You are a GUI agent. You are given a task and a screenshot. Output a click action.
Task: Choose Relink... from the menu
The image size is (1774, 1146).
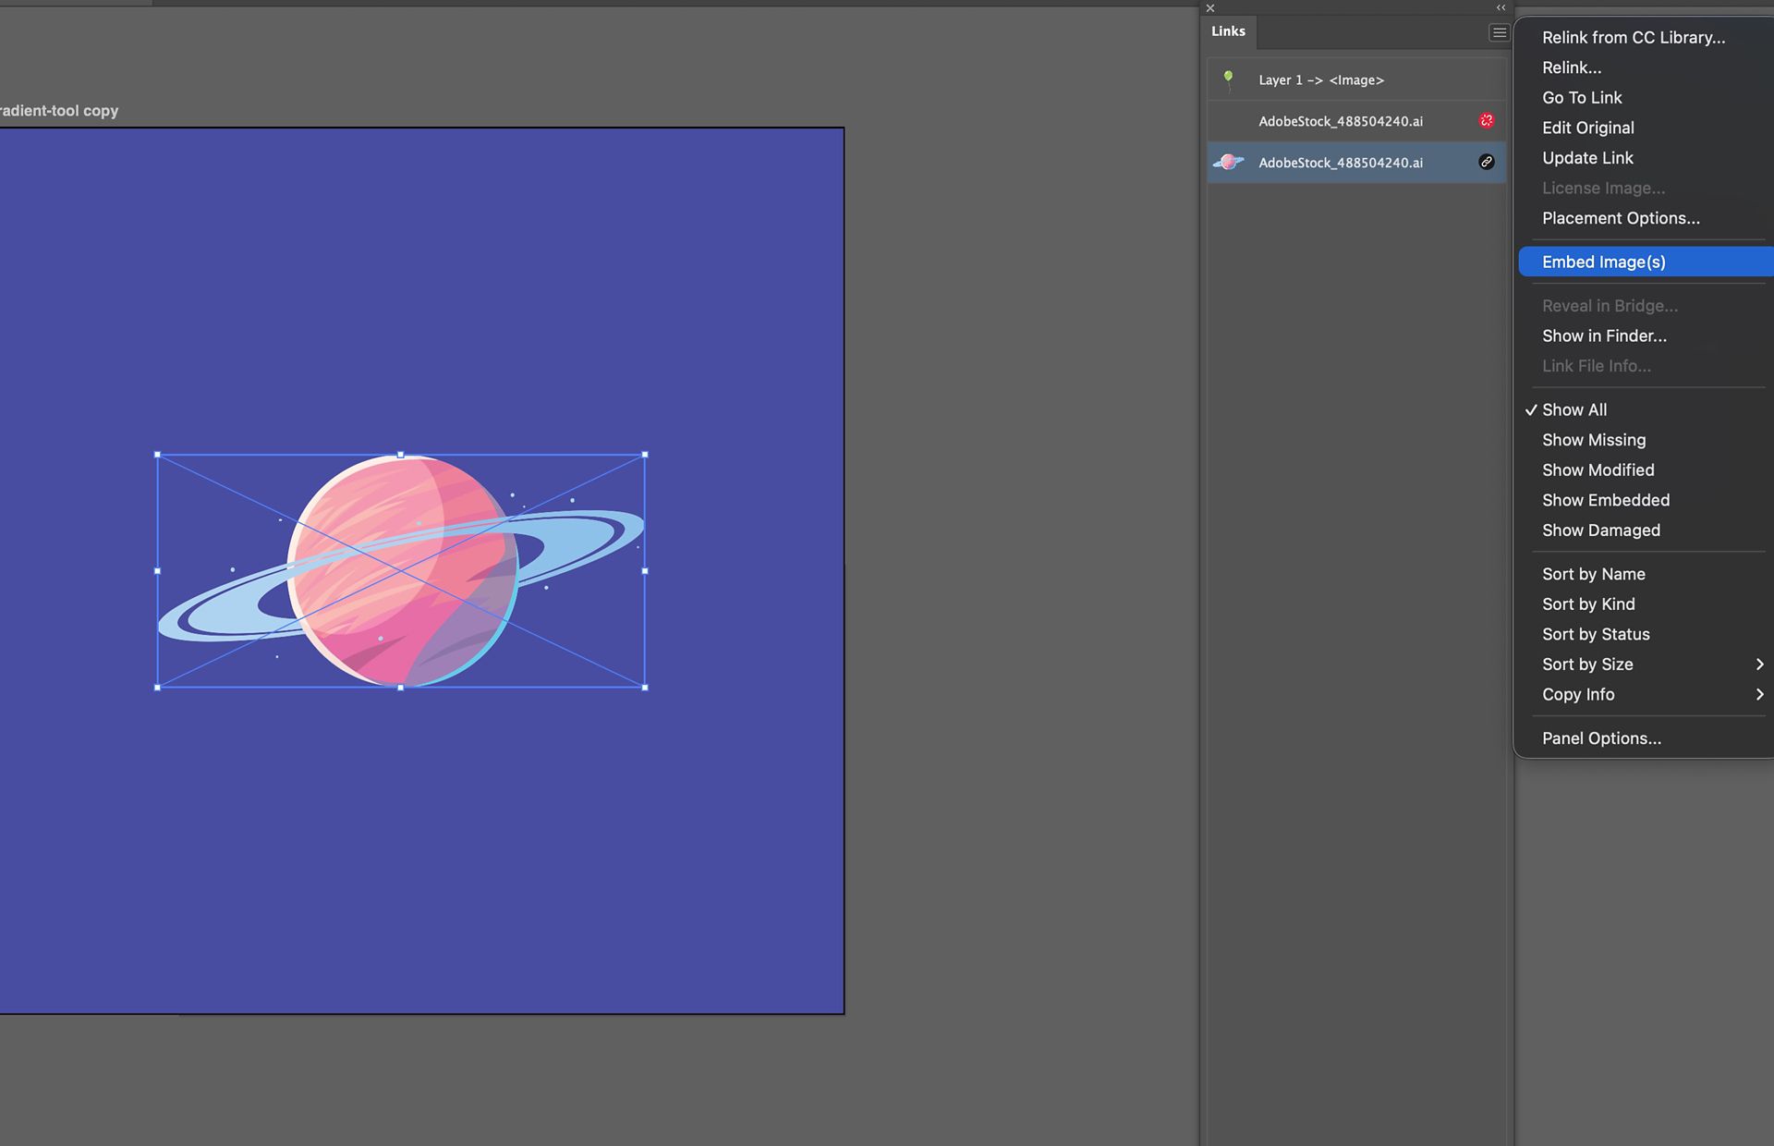coord(1571,67)
